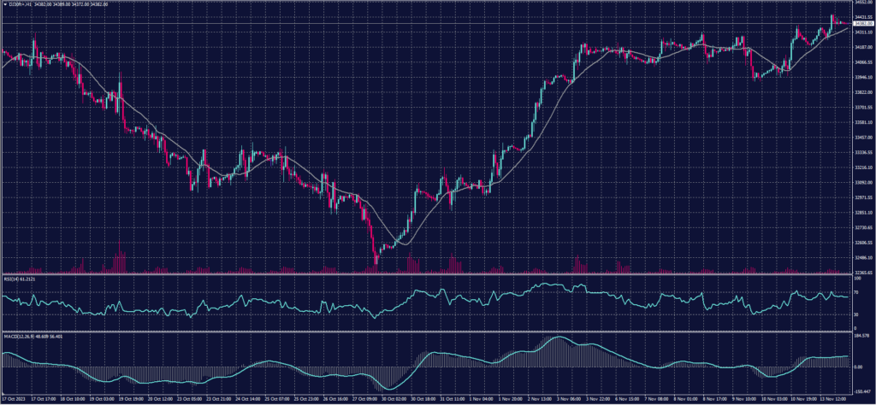
Task: Click the 30 Oct 02:00 time axis label
Action: (x=392, y=399)
